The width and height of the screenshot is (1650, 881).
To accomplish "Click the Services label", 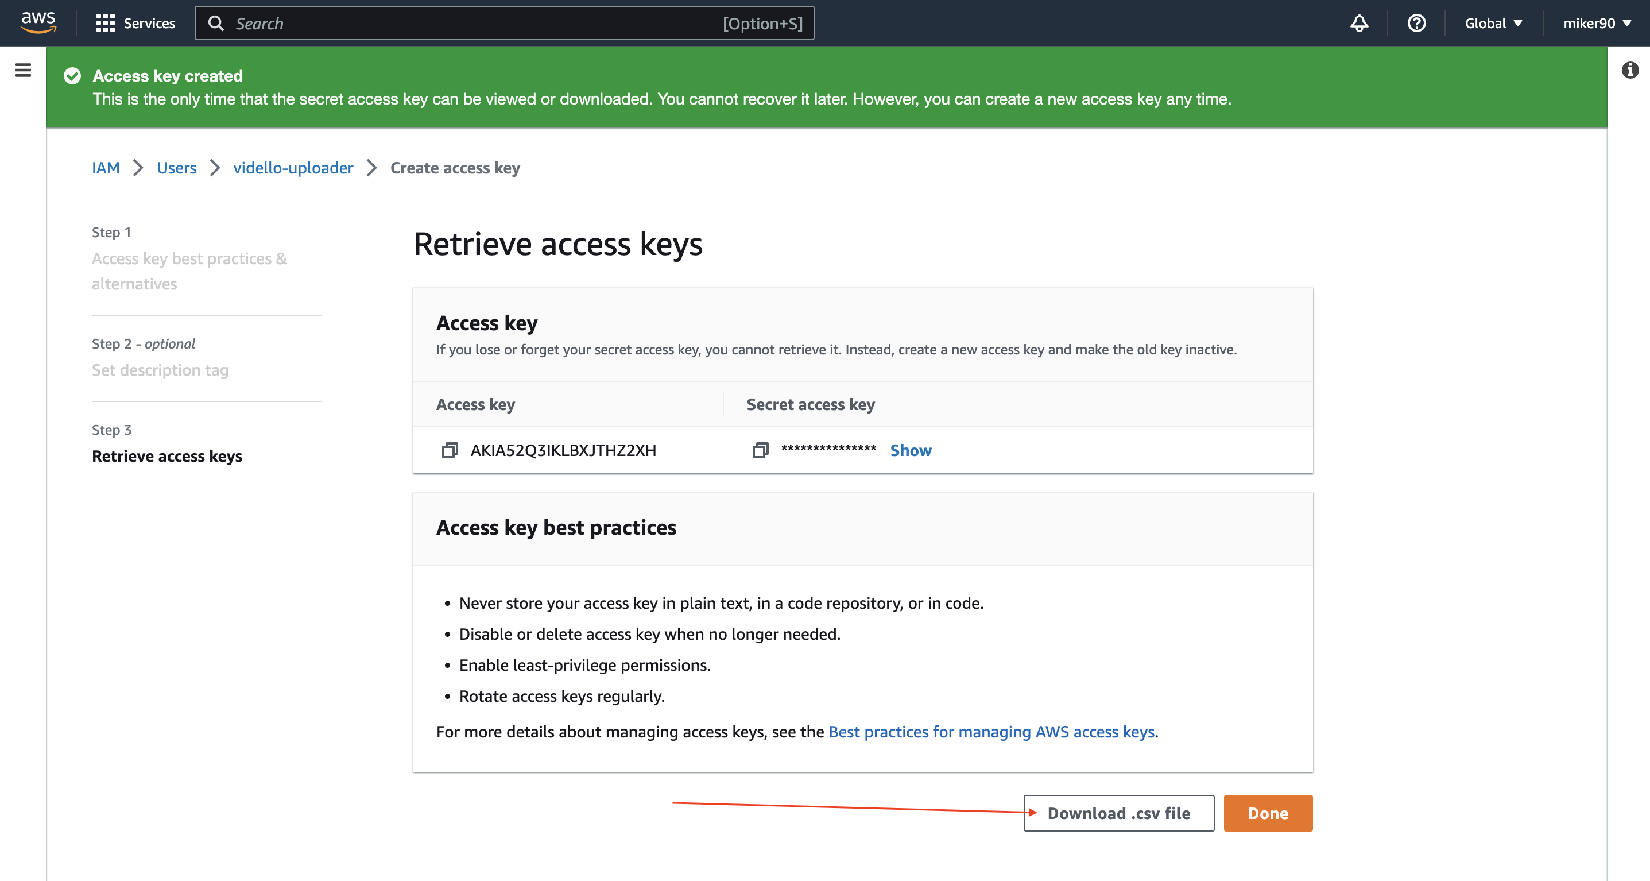I will pyautogui.click(x=149, y=23).
